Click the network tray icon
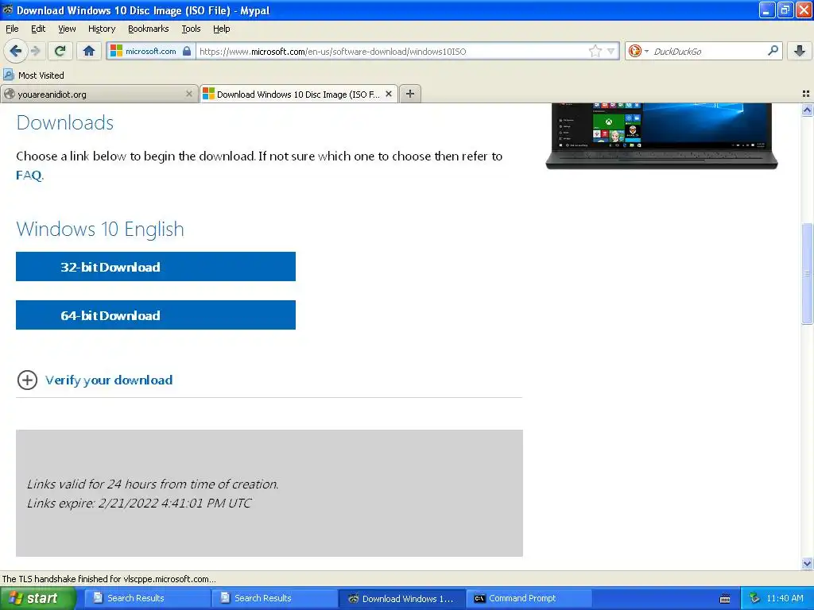The image size is (814, 610). coord(754,599)
